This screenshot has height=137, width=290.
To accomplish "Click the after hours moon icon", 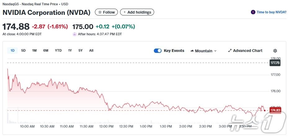I will click(x=74, y=34).
